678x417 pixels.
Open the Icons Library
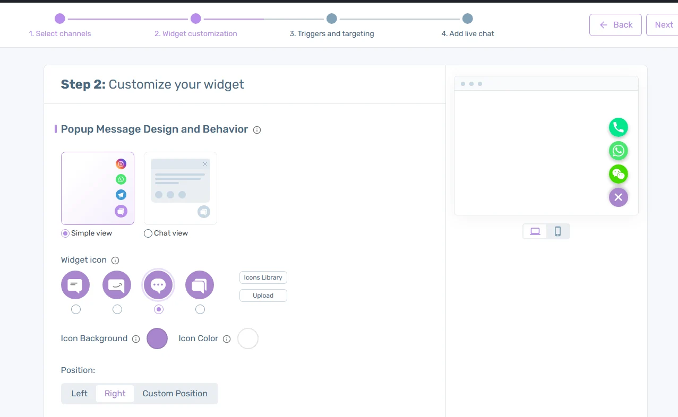pyautogui.click(x=263, y=277)
